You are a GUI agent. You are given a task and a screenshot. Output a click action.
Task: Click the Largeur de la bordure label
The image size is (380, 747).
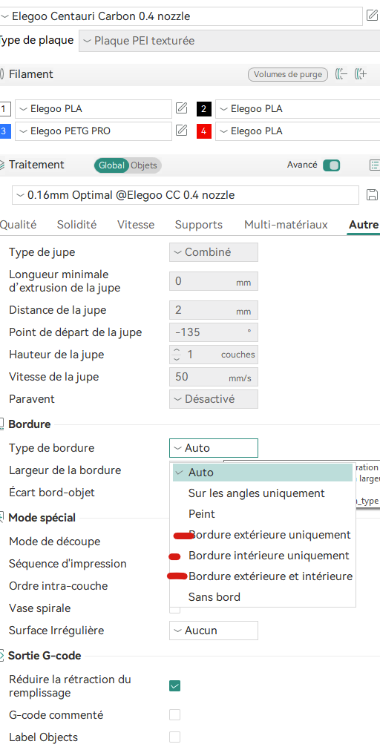click(65, 470)
